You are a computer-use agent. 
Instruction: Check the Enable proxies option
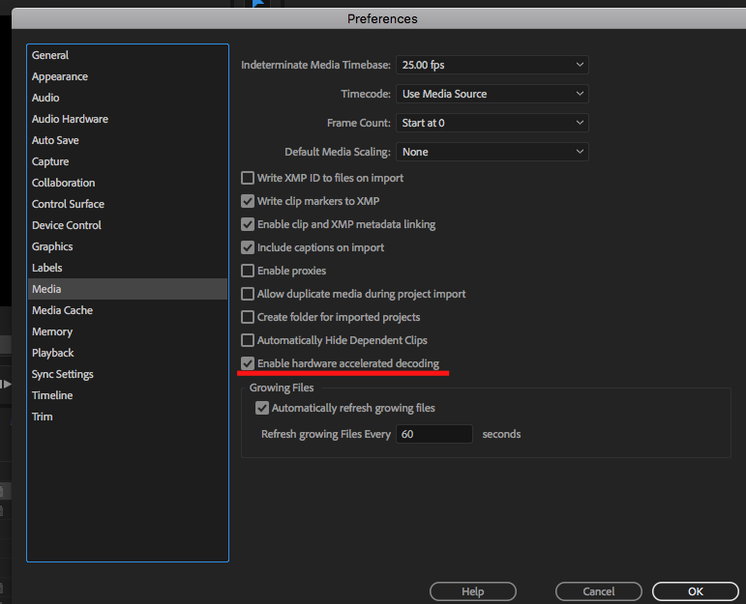(x=248, y=271)
